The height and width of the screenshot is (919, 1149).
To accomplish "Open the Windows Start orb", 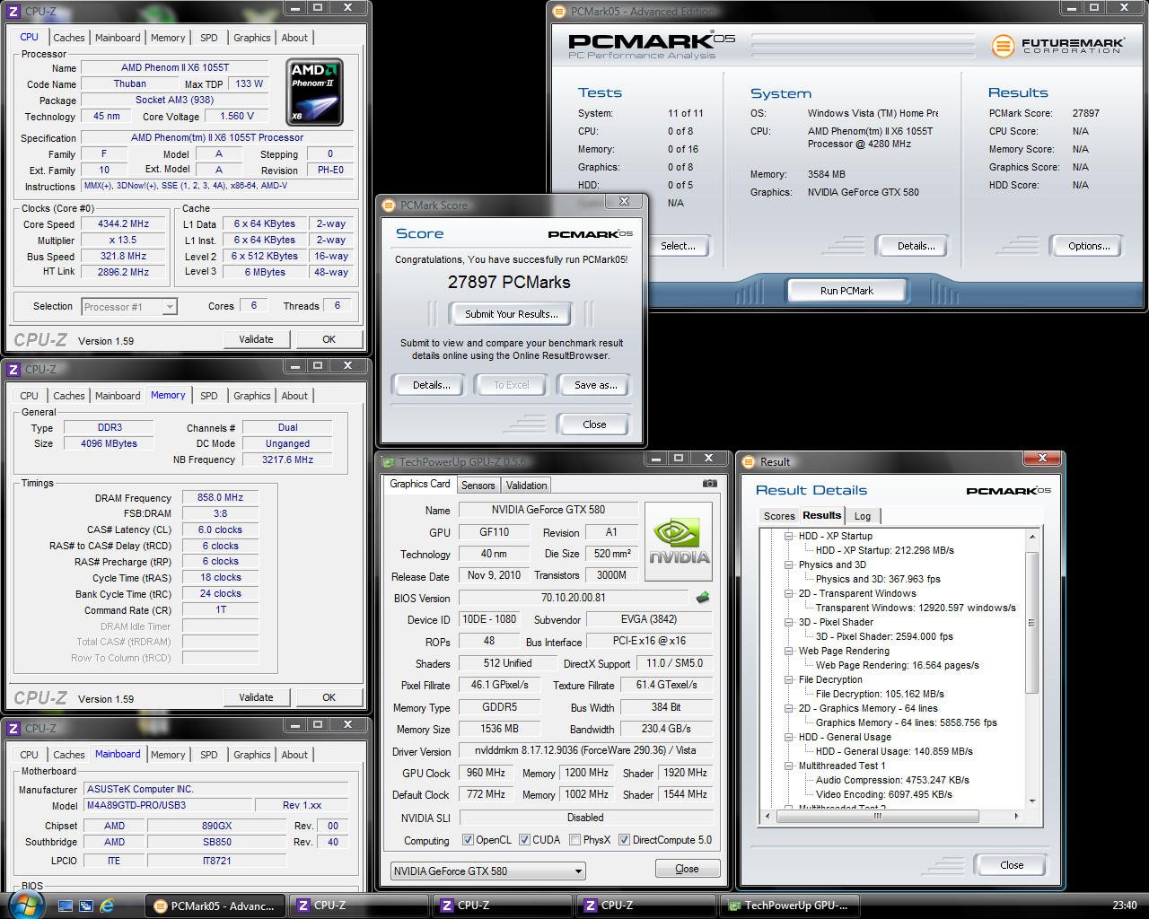I will point(26,904).
